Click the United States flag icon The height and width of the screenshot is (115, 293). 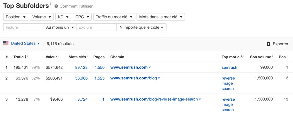click(x=6, y=44)
